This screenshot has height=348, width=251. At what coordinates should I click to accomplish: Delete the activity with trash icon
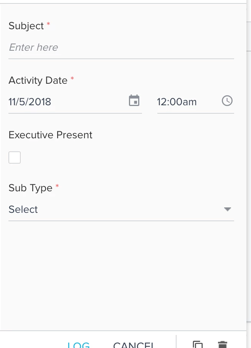pyautogui.click(x=222, y=345)
